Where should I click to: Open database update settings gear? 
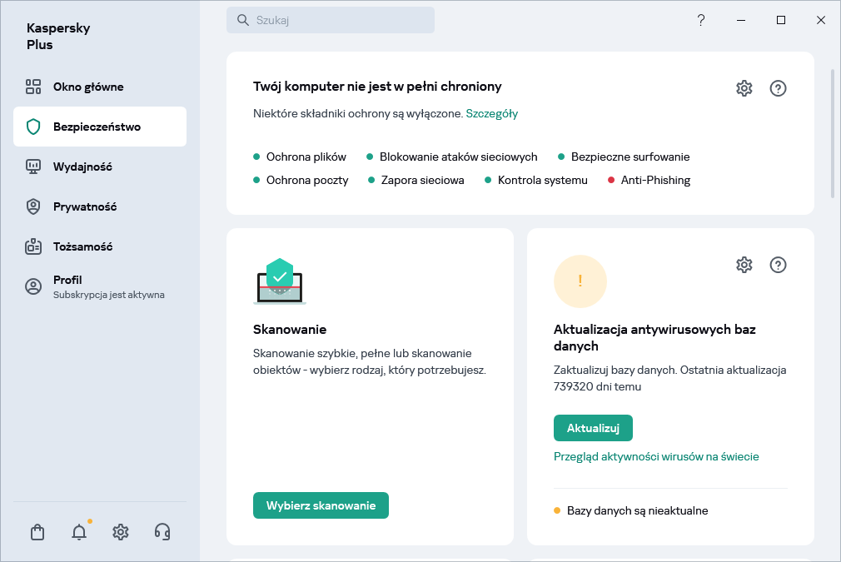tap(744, 265)
